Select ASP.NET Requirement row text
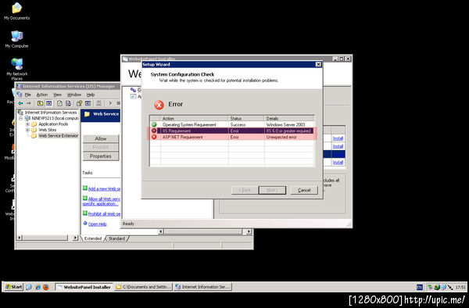The height and width of the screenshot is (308, 469). pyautogui.click(x=182, y=138)
